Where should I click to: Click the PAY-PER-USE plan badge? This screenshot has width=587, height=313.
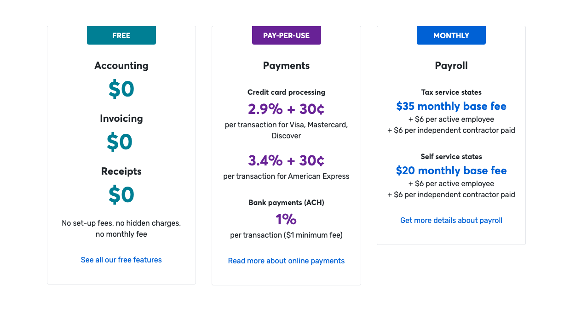tap(286, 35)
